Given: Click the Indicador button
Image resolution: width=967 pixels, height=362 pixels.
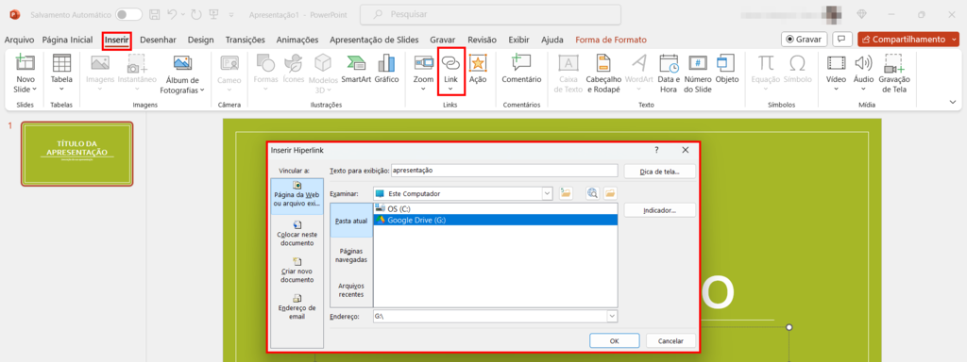Looking at the screenshot, I should point(660,210).
